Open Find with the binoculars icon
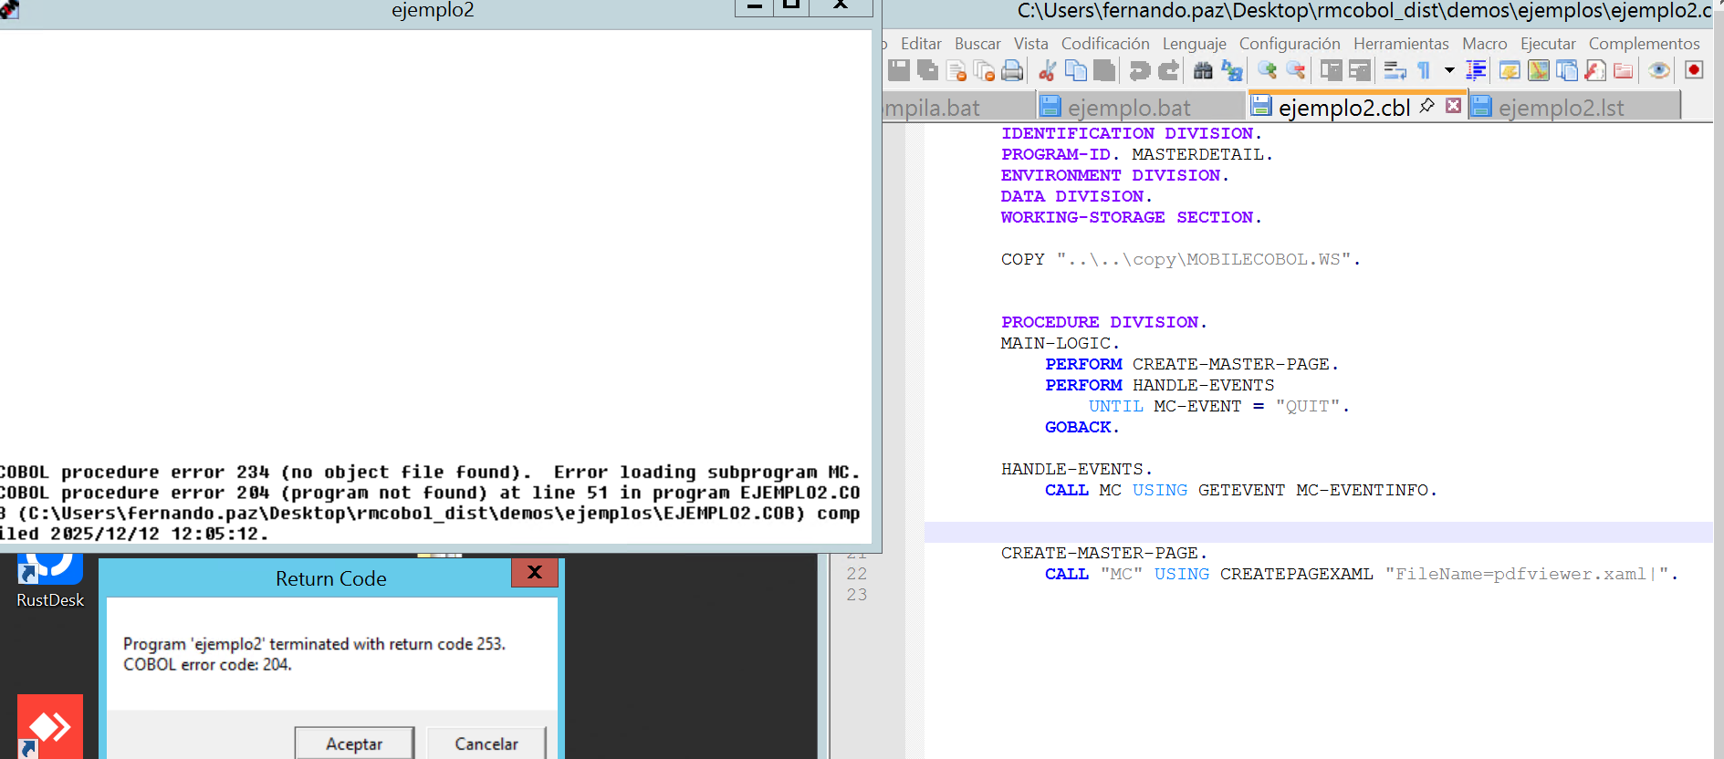 (1203, 70)
